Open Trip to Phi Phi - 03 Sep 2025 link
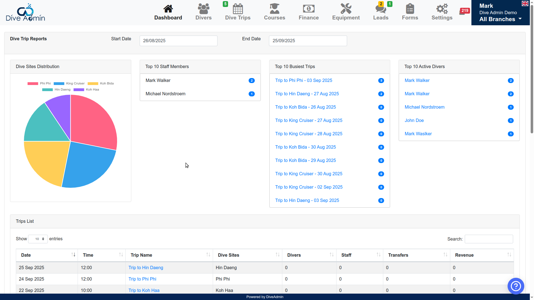This screenshot has width=534, height=300. point(303,81)
